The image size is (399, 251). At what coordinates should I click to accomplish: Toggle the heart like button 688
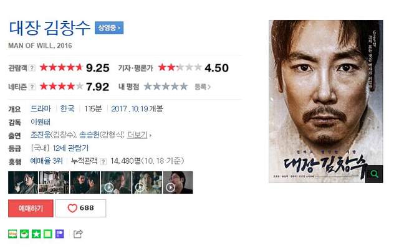tap(80, 208)
